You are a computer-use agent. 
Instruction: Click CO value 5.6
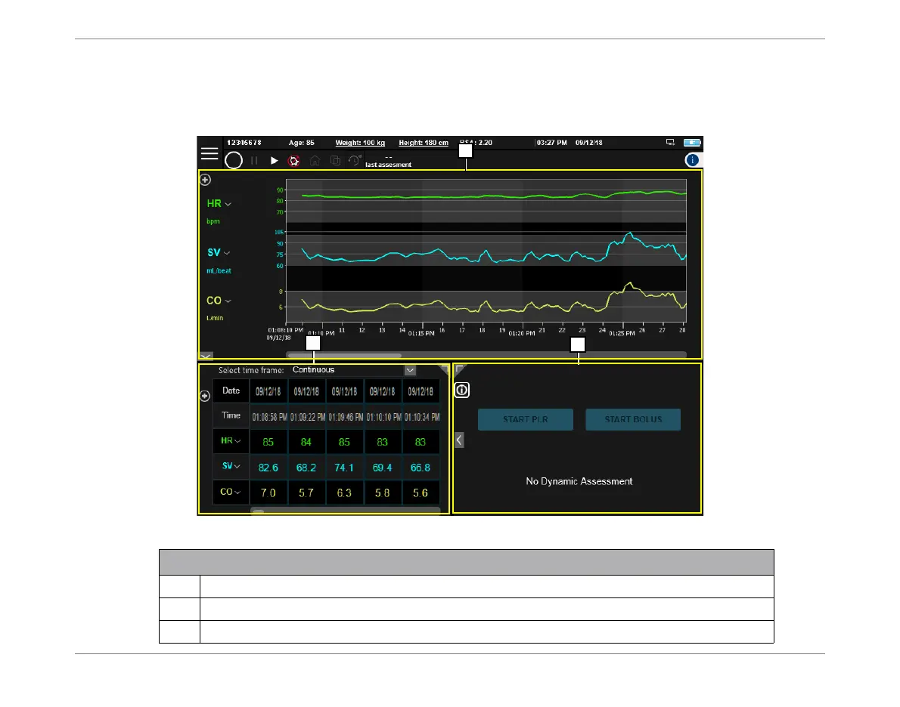(x=421, y=493)
